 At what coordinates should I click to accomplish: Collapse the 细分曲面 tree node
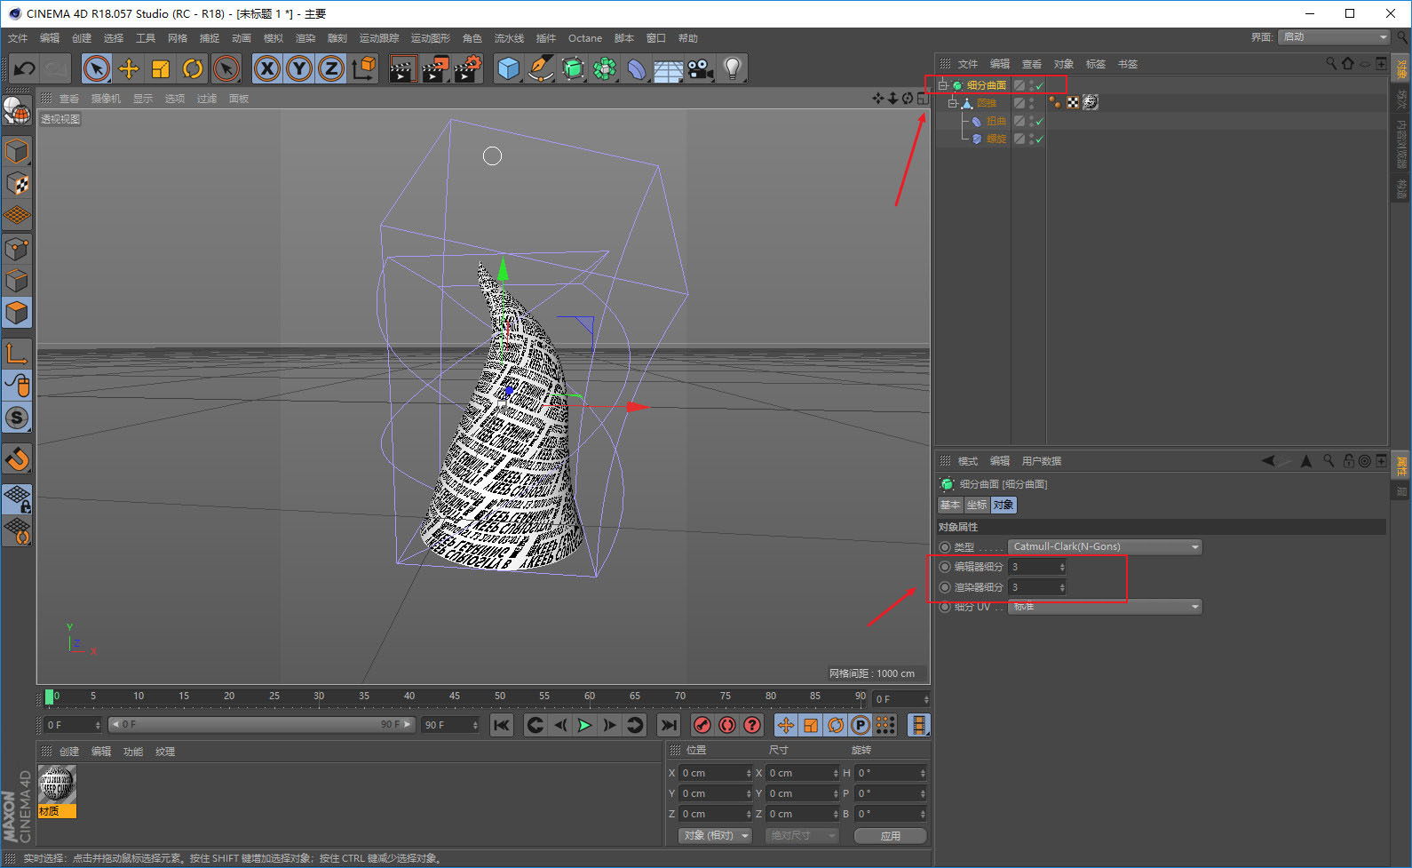click(943, 85)
